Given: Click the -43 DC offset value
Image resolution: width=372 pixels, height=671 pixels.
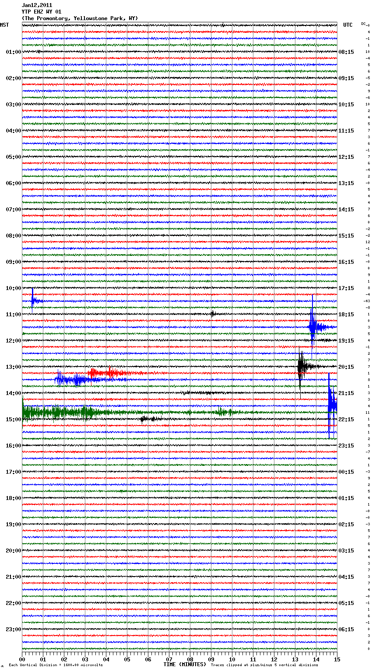Looking at the screenshot, I should click(x=367, y=301).
